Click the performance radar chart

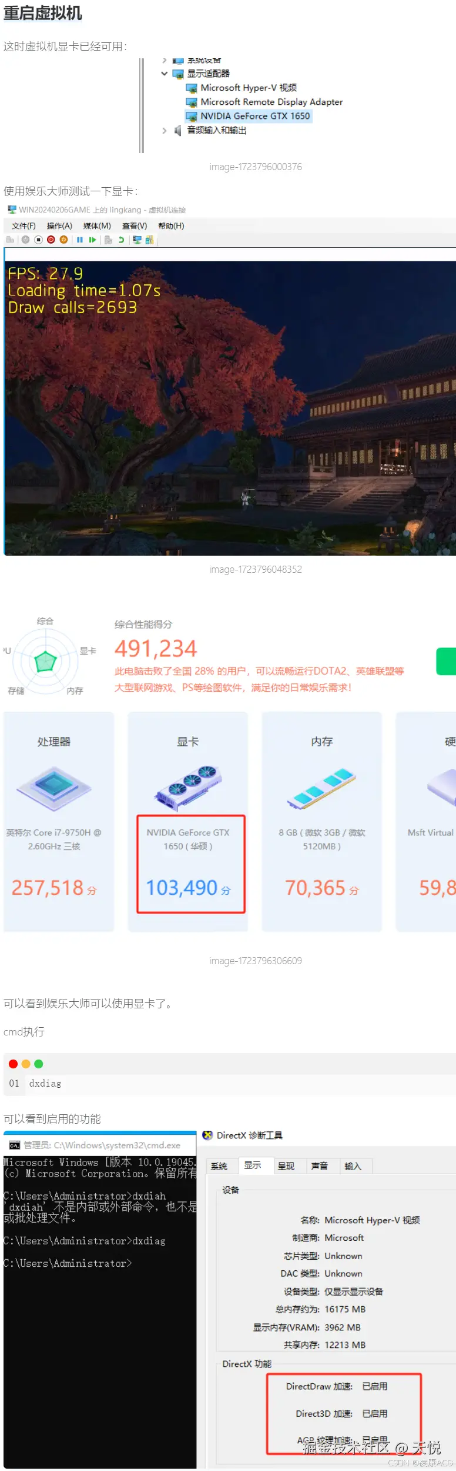click(x=46, y=661)
